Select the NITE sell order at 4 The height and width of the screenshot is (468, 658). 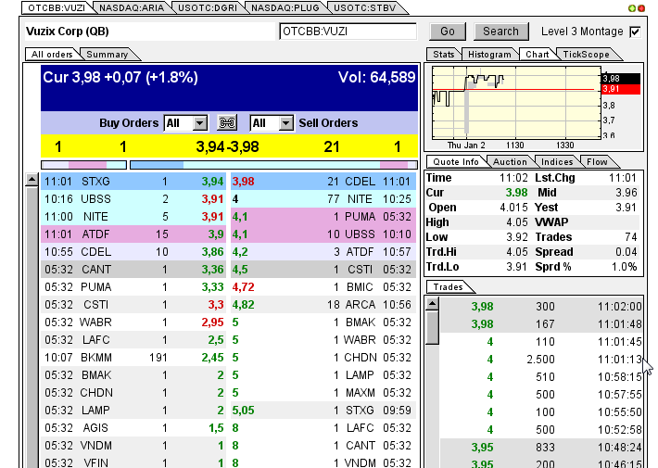click(323, 199)
